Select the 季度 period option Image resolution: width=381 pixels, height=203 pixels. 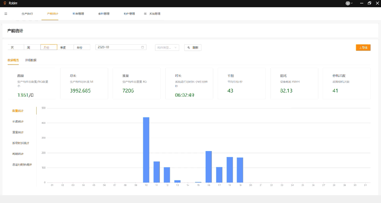[65, 47]
